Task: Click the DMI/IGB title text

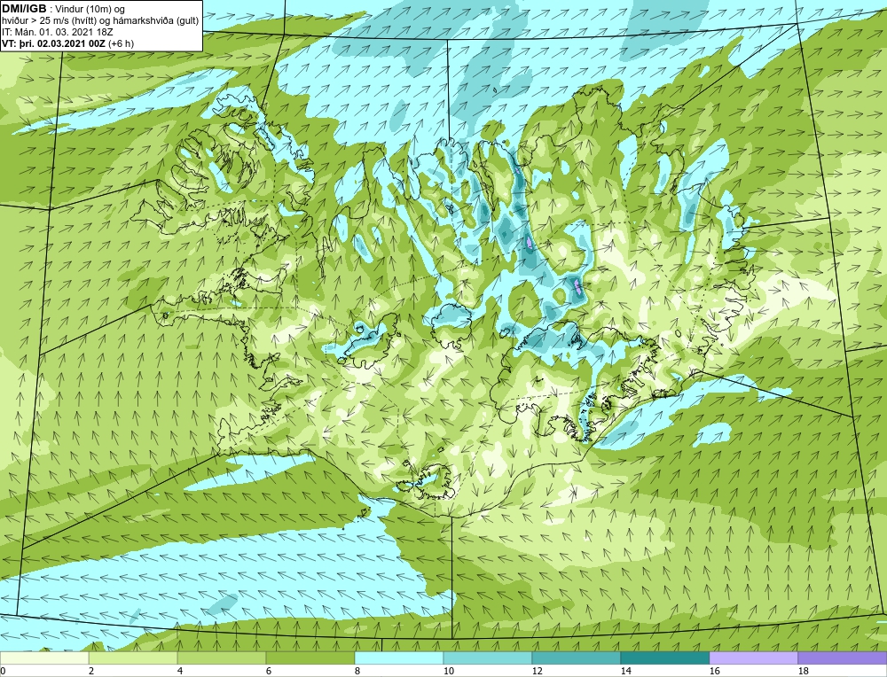Action: coord(24,8)
